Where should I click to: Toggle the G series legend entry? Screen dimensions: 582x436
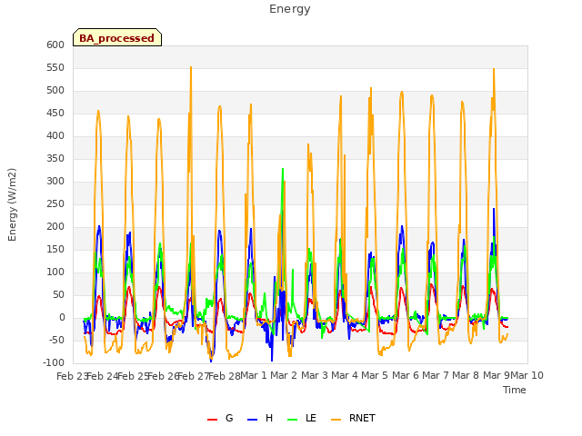pos(220,418)
